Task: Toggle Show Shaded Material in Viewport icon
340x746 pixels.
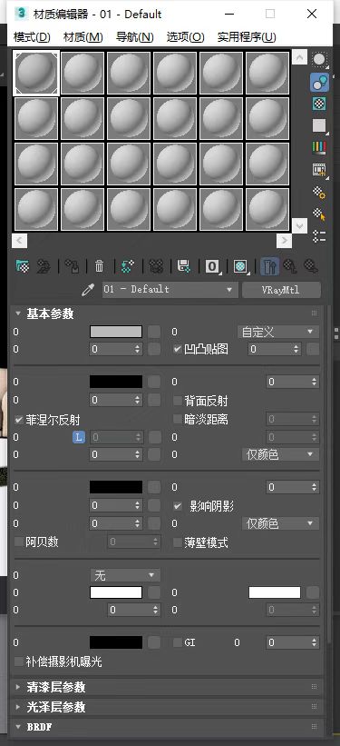Action: 241,266
